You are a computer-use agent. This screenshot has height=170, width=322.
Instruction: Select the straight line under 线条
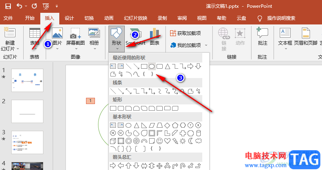click(113, 91)
